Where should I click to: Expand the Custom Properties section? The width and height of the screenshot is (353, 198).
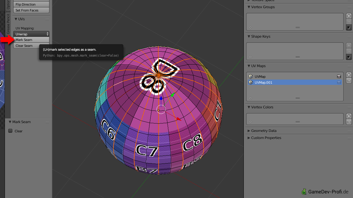click(266, 138)
